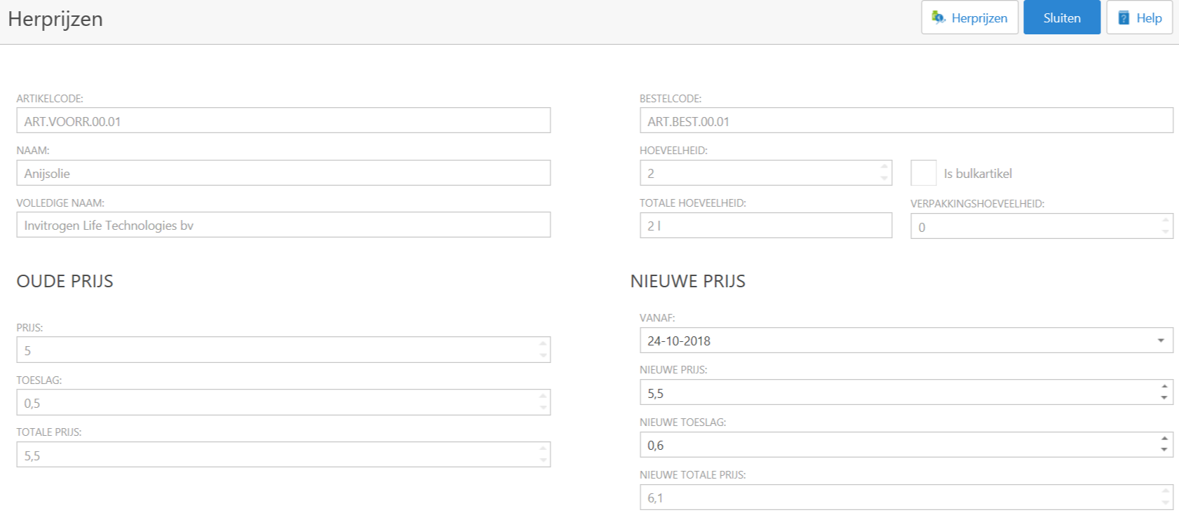Click the Volledige naam field
Screen dimensions: 1179x515
point(283,225)
